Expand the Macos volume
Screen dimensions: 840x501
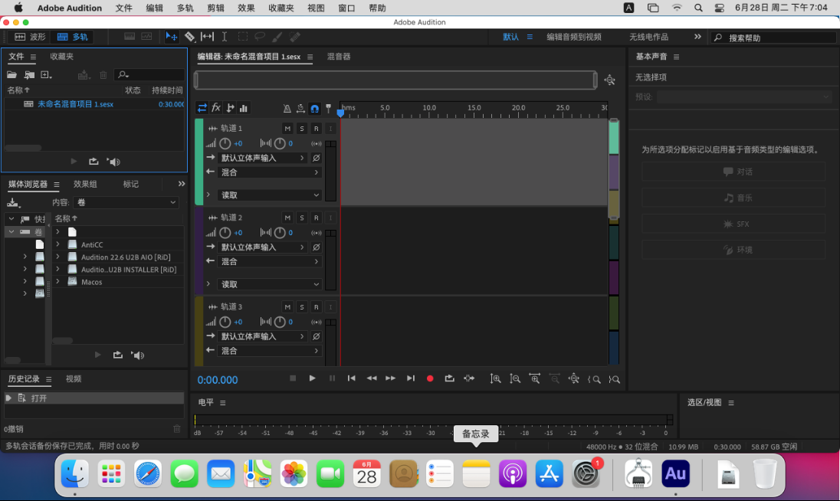pyautogui.click(x=57, y=282)
